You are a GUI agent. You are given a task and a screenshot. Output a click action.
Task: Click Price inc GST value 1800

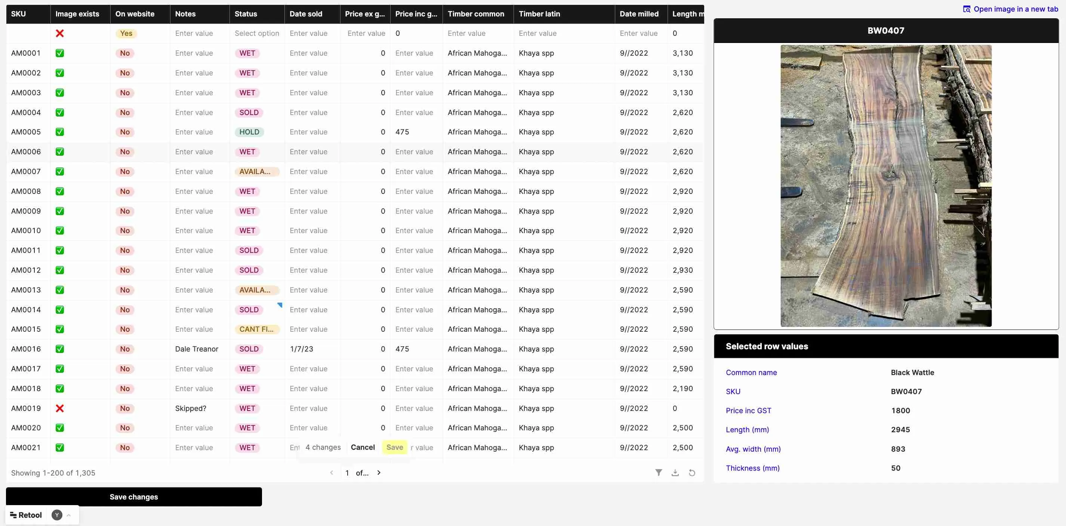pos(900,411)
